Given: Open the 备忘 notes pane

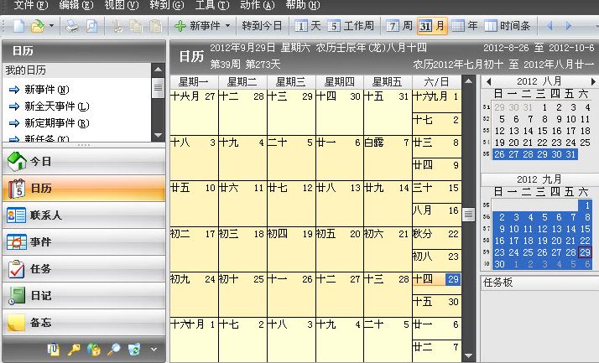Looking at the screenshot, I should [x=84, y=323].
